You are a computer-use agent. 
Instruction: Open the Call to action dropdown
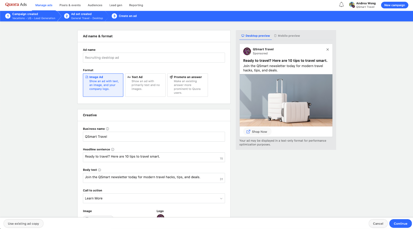pyautogui.click(x=154, y=198)
